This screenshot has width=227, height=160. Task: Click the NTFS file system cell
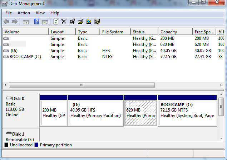click(107, 57)
